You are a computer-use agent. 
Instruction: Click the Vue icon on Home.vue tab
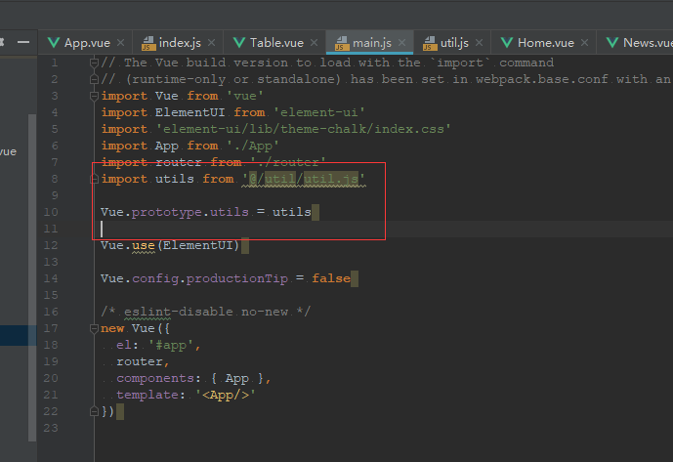[507, 43]
